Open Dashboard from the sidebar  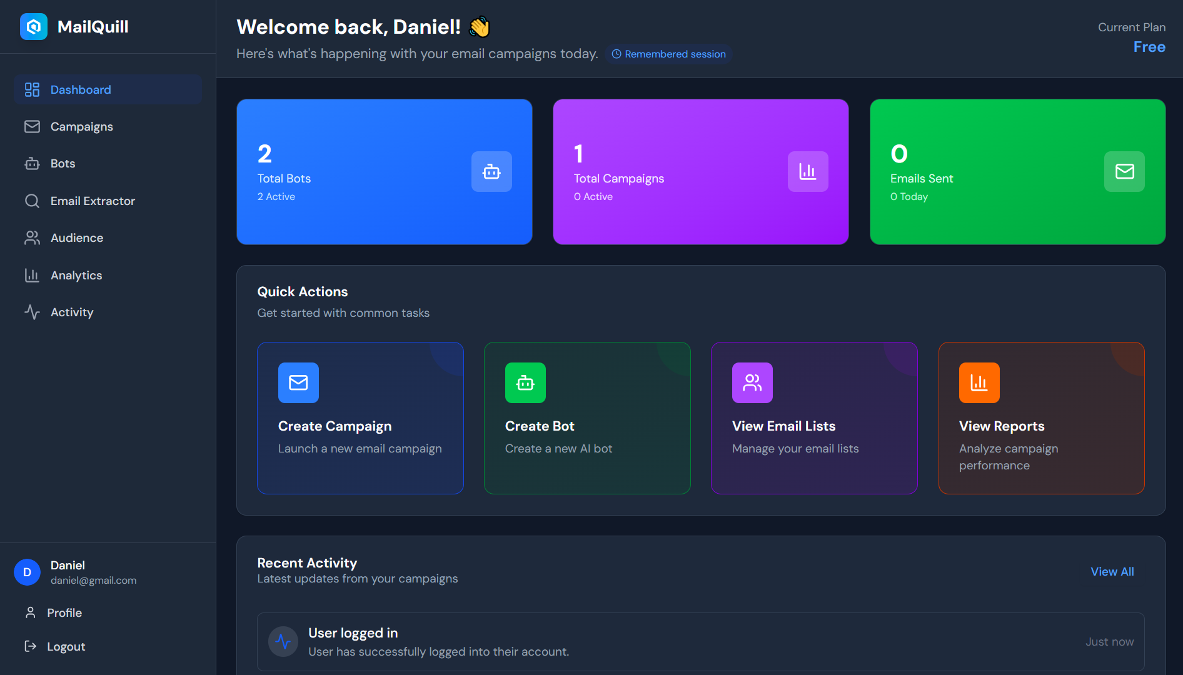point(108,89)
